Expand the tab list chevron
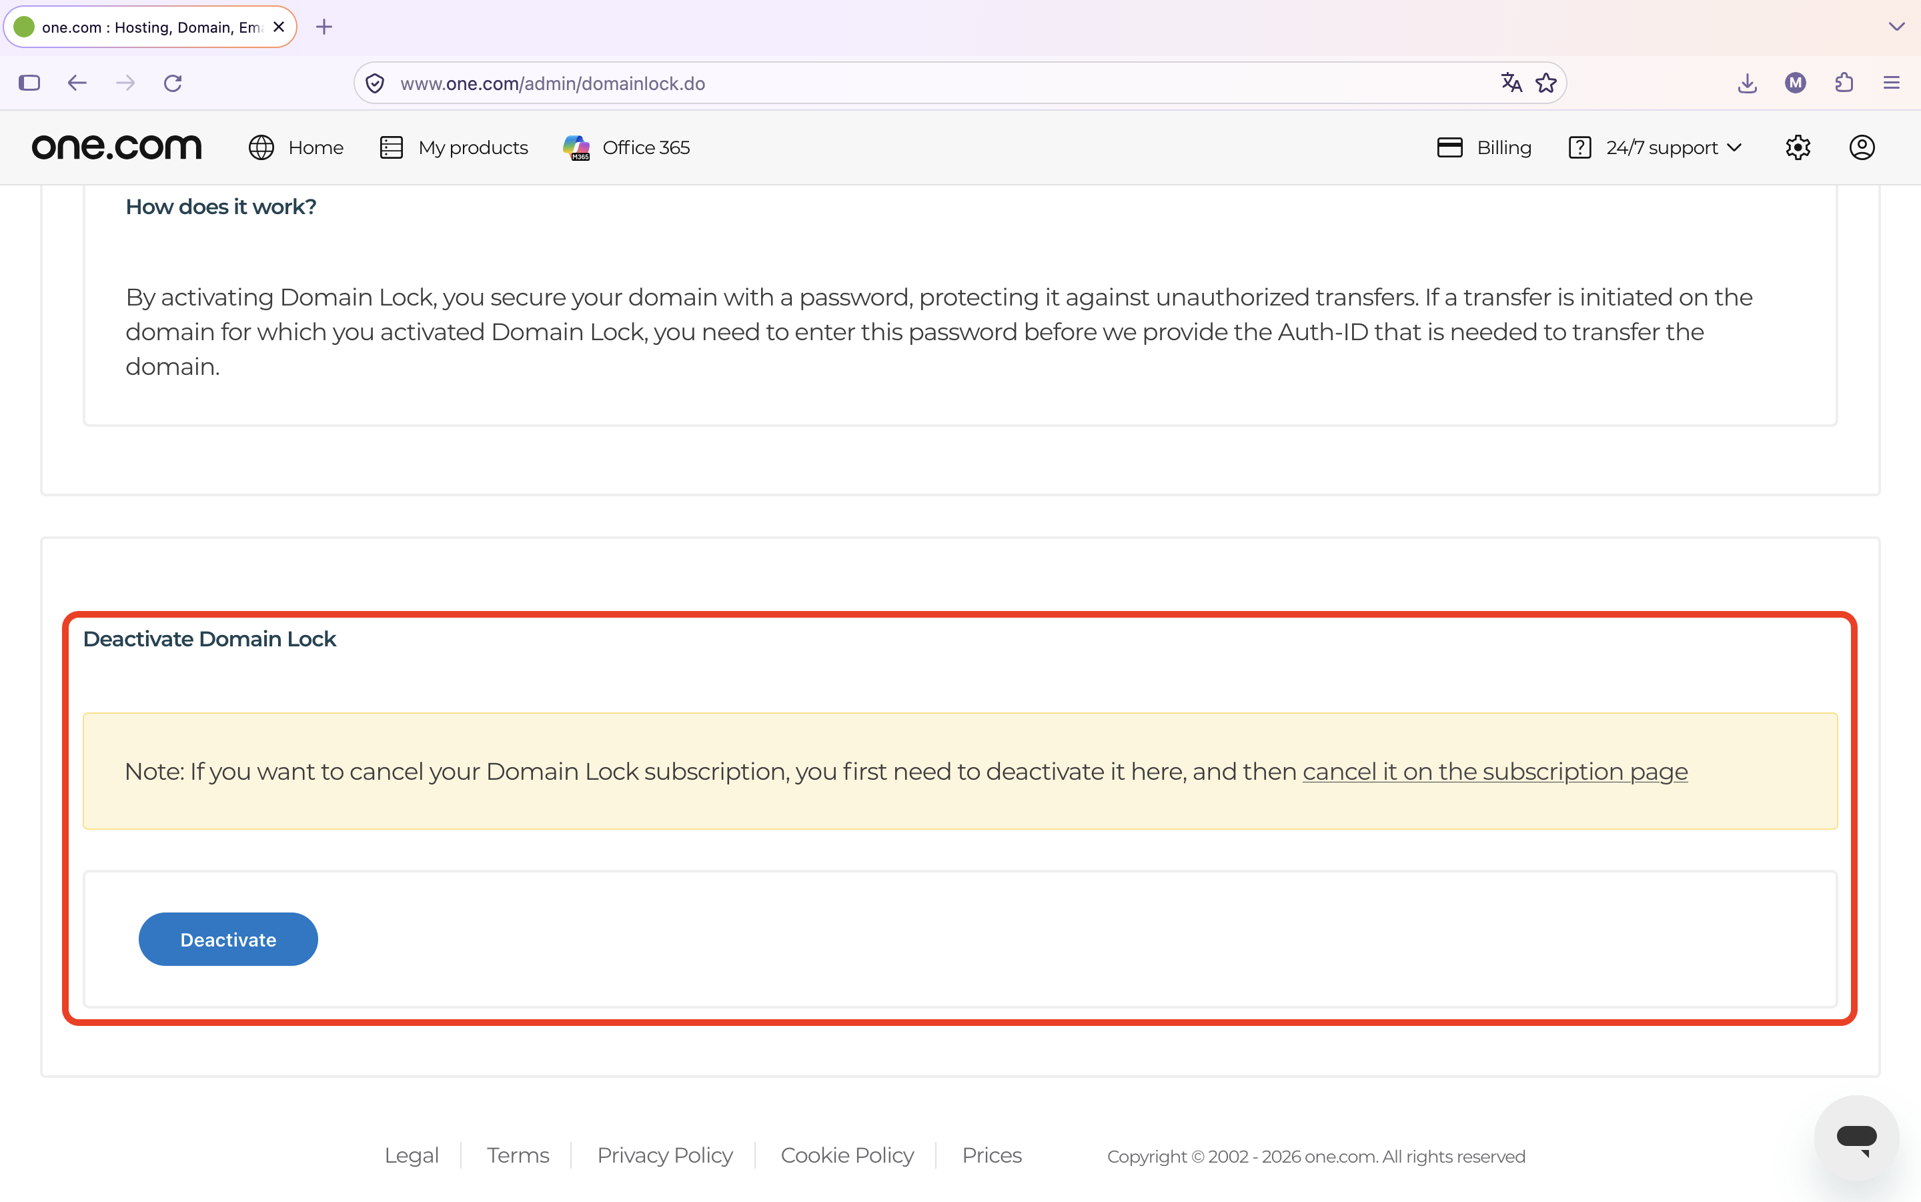Image resolution: width=1921 pixels, height=1202 pixels. coord(1896,27)
